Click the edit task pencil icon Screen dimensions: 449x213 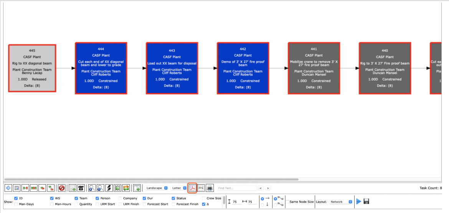click(x=17, y=188)
